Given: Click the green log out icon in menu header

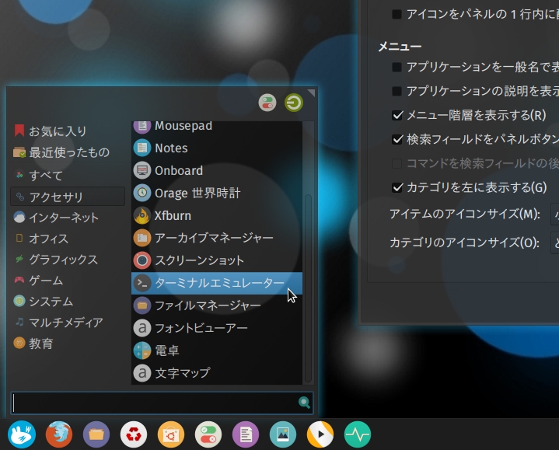Looking at the screenshot, I should (x=294, y=103).
